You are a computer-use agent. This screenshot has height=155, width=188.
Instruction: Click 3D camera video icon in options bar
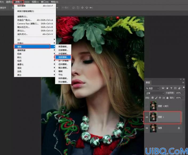(91, 8)
